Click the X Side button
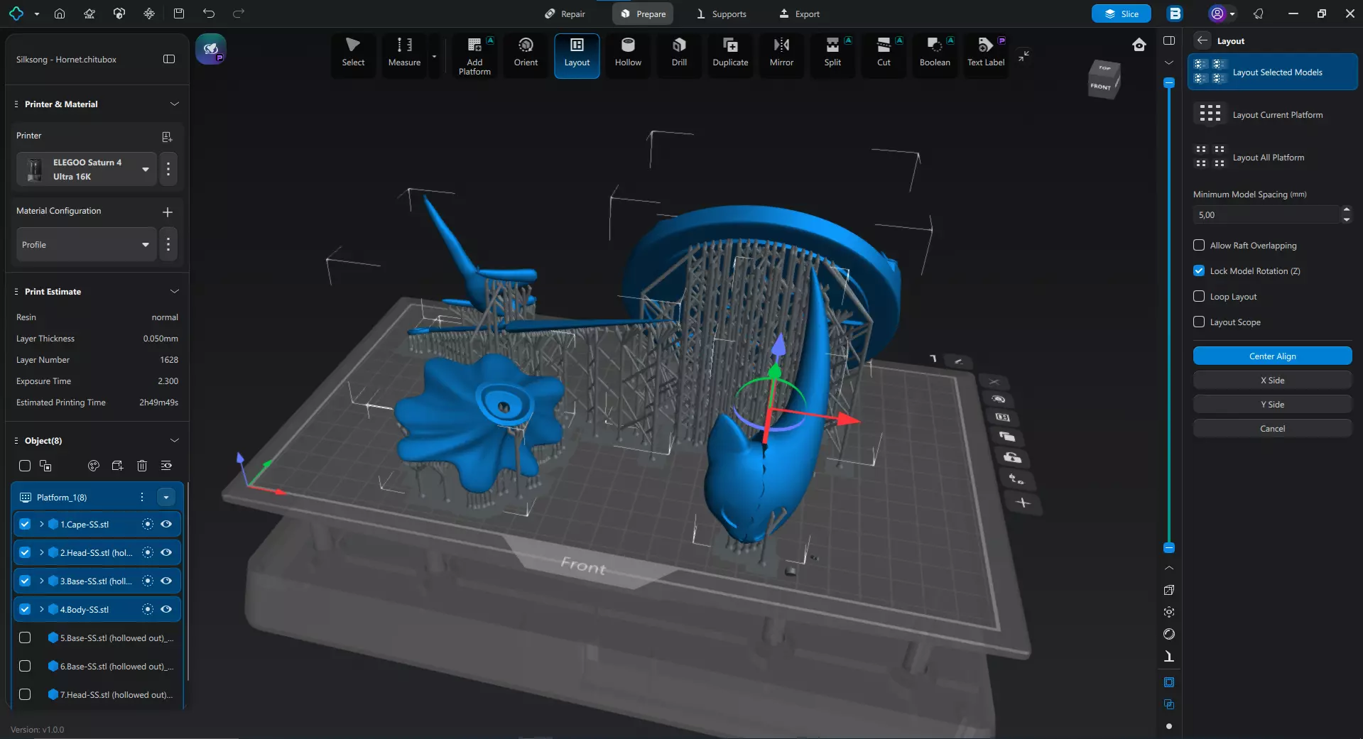 pos(1272,380)
